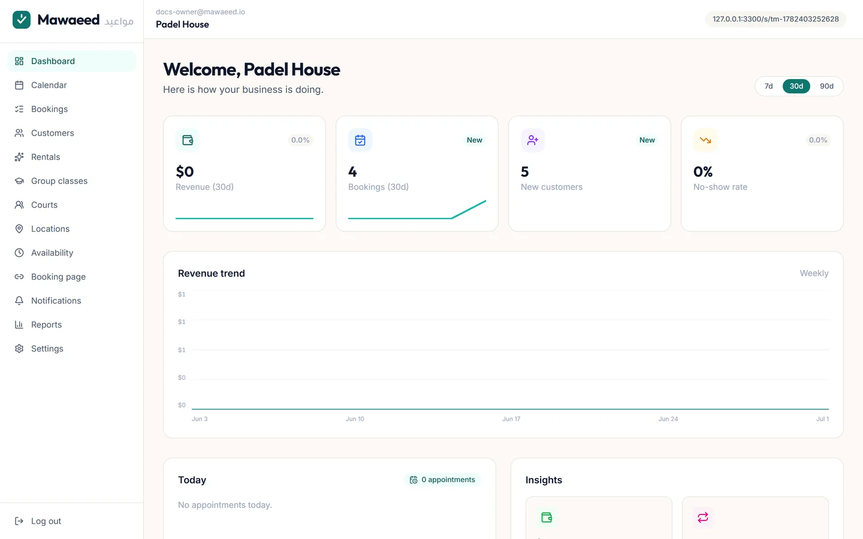Click the wallet icon on Revenue card
This screenshot has width=863, height=539.
pyautogui.click(x=188, y=140)
